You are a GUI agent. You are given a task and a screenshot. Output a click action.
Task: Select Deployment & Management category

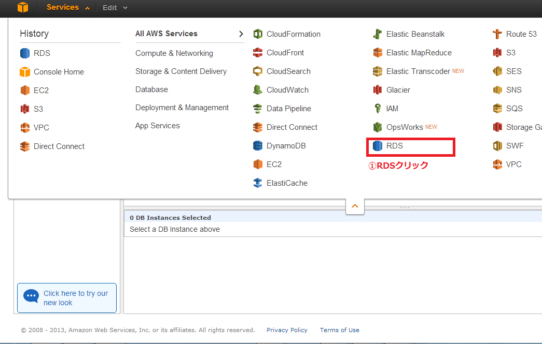pos(182,108)
